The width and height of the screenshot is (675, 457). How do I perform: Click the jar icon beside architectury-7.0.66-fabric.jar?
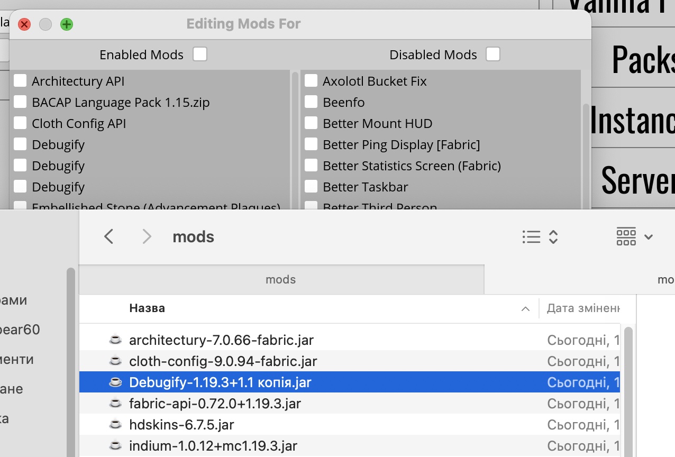115,340
